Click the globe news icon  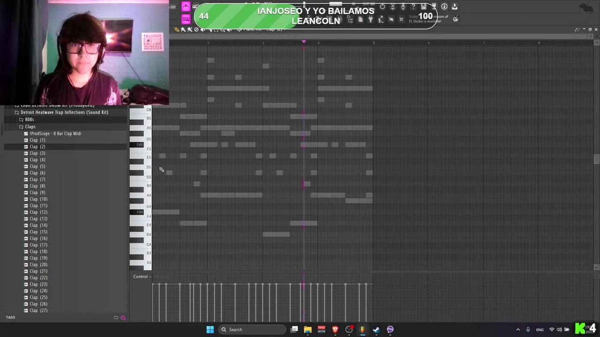[455, 19]
